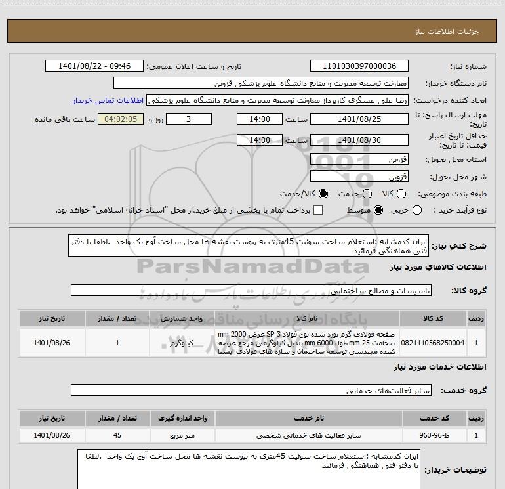Click buyer organization name field

pyautogui.click(x=261, y=83)
